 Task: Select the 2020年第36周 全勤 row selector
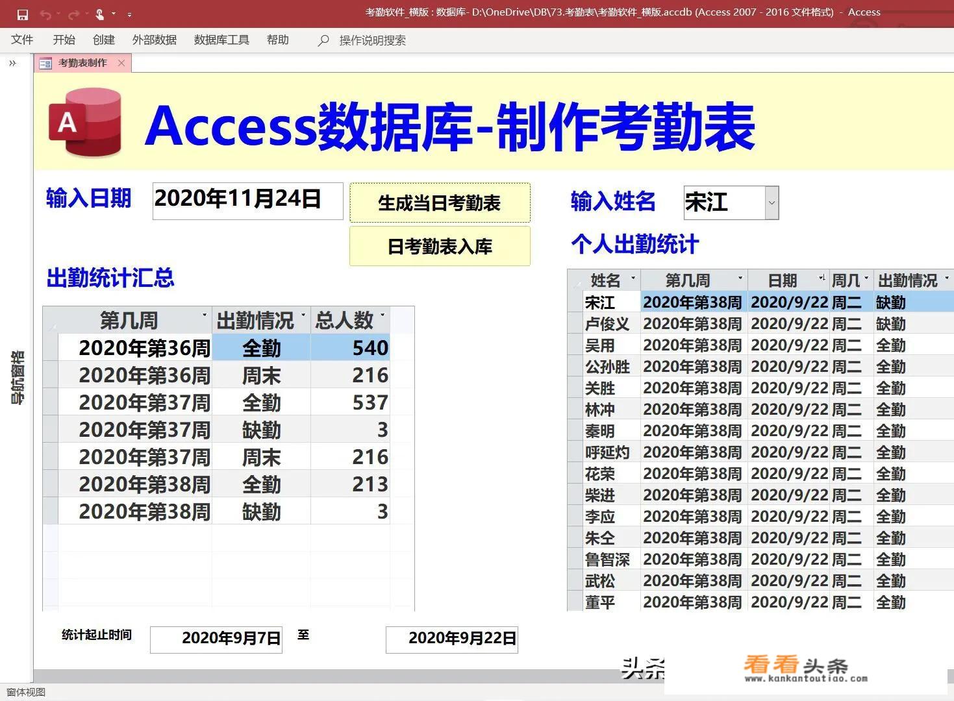51,348
